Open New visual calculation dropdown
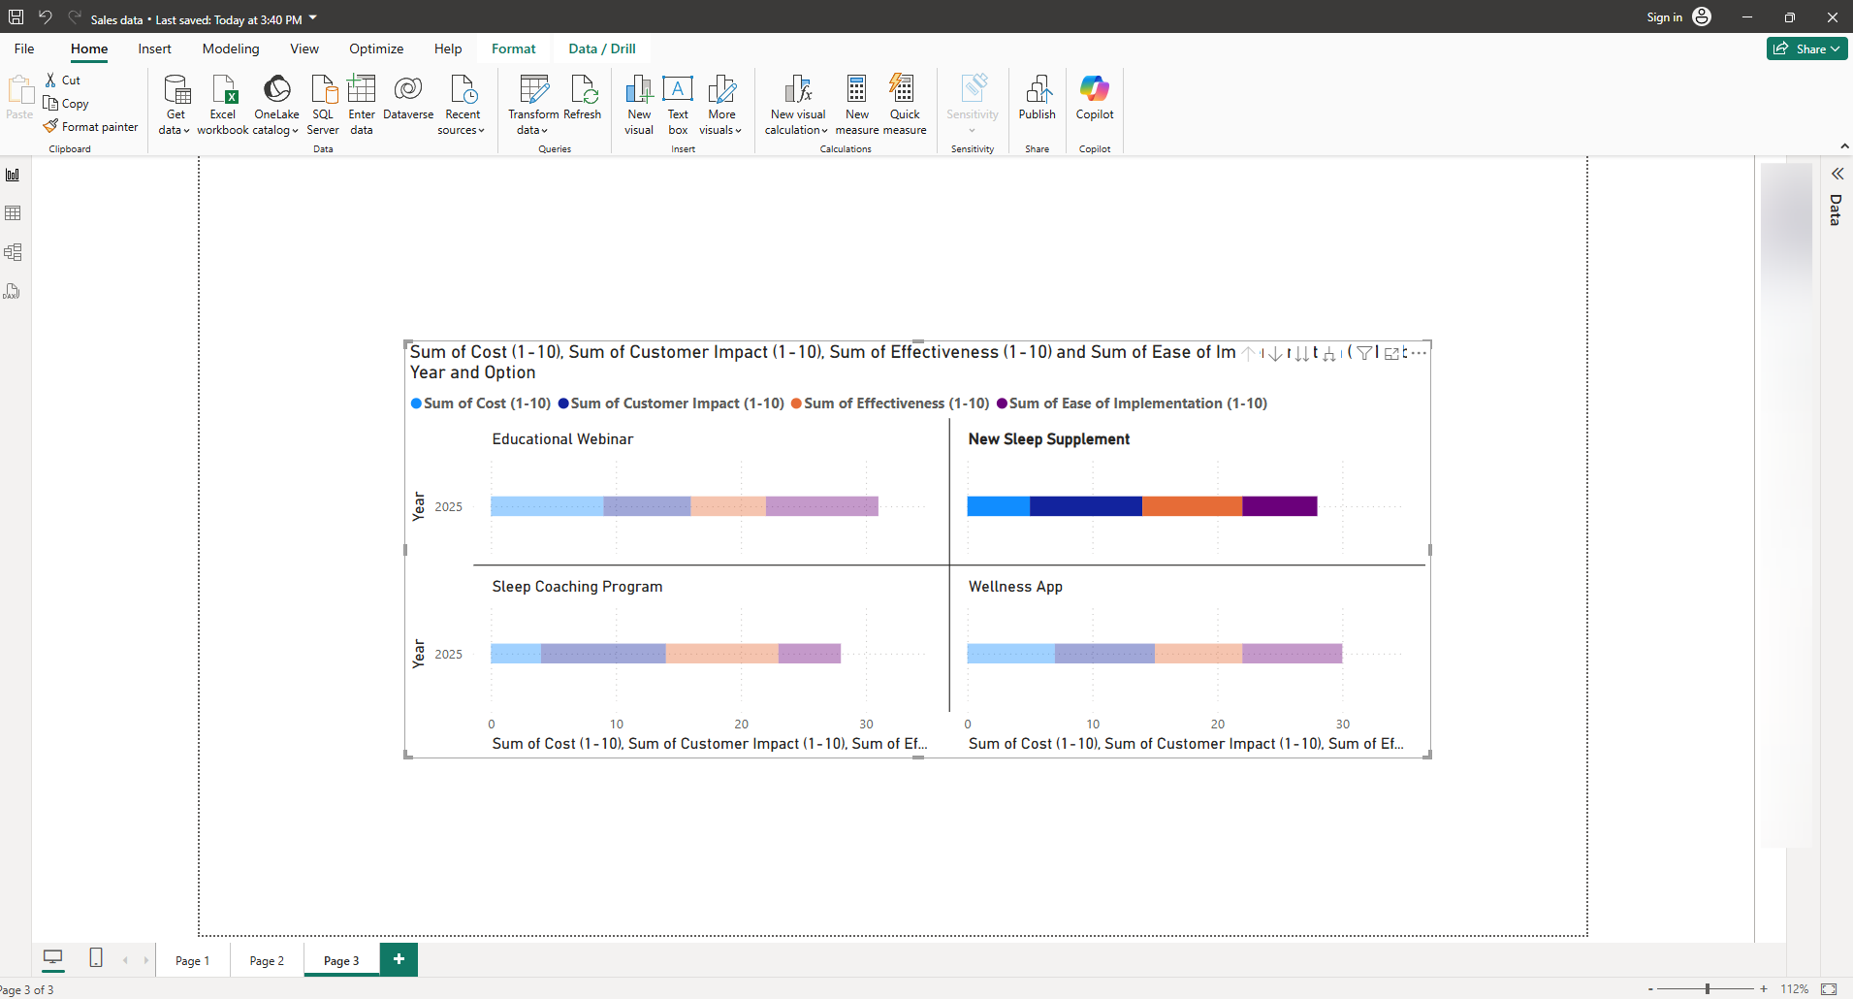The height and width of the screenshot is (999, 1853). click(797, 106)
